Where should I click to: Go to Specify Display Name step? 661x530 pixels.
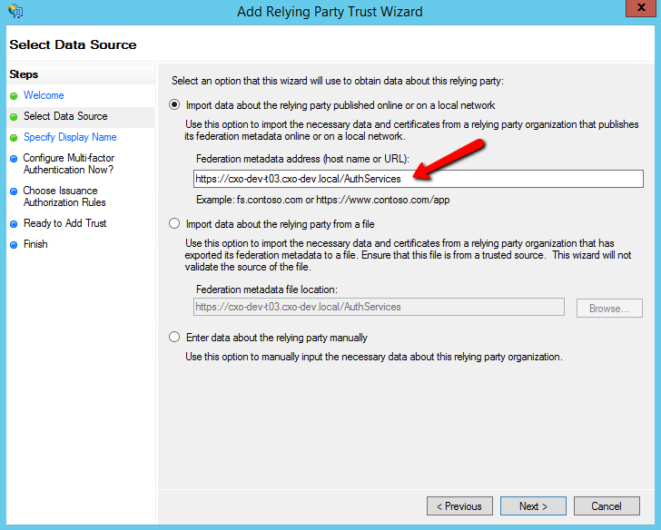pyautogui.click(x=70, y=137)
